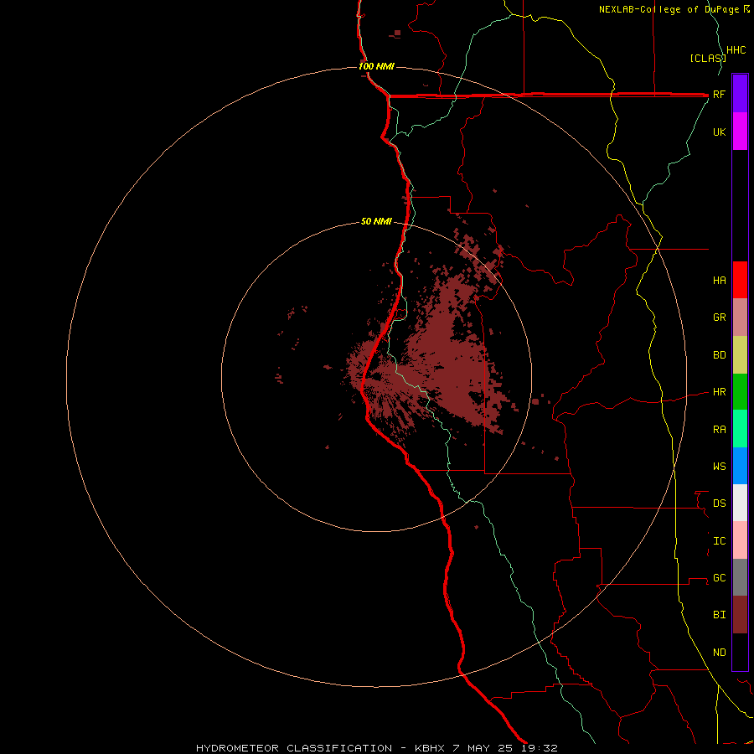Click the "GC" legend label
This screenshot has width=754, height=754.
[719, 578]
